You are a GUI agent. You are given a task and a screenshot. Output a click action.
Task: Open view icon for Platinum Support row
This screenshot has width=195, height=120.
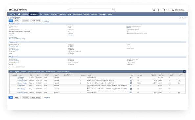[x=131, y=92]
